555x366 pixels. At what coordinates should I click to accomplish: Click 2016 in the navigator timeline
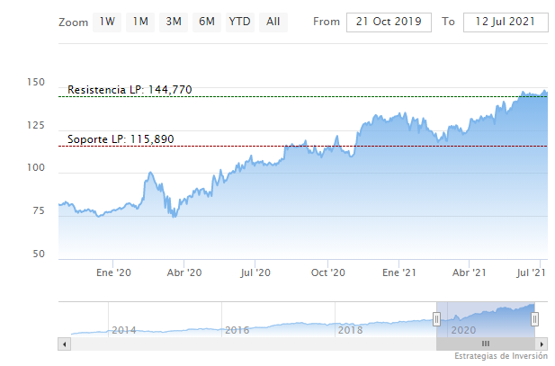pos(237,330)
